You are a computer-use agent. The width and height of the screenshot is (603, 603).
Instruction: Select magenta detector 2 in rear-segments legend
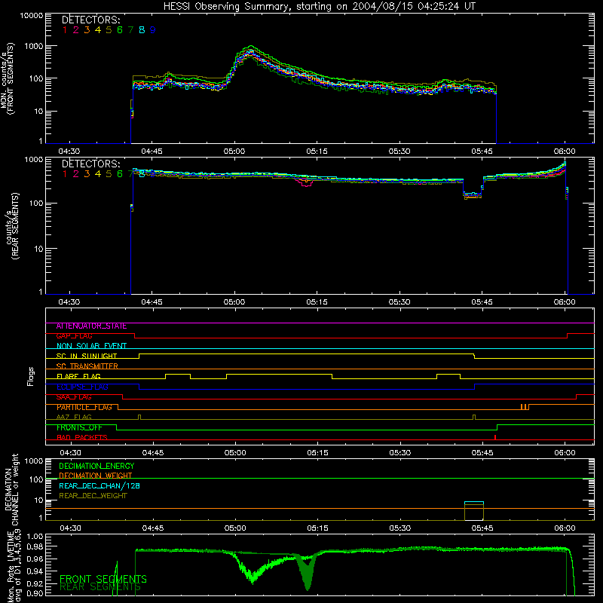click(76, 174)
